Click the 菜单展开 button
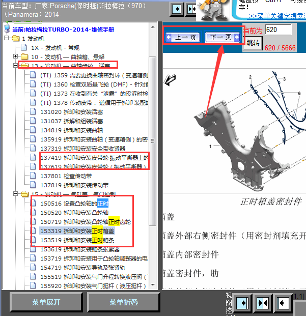The width and height of the screenshot is (306, 316). tap(46, 302)
